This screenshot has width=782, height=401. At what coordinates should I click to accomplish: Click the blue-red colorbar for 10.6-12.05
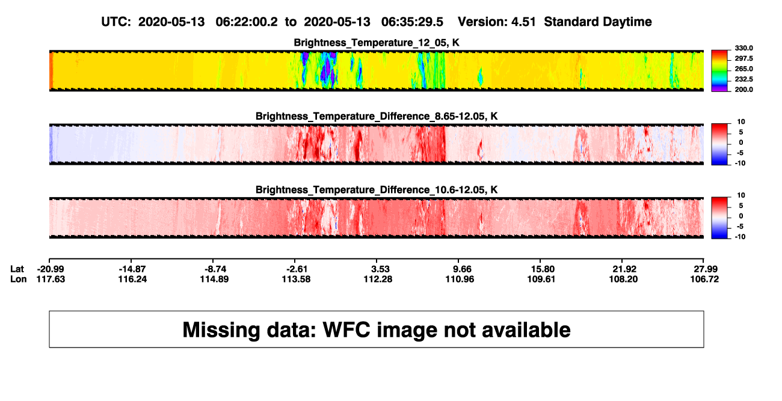coord(719,218)
